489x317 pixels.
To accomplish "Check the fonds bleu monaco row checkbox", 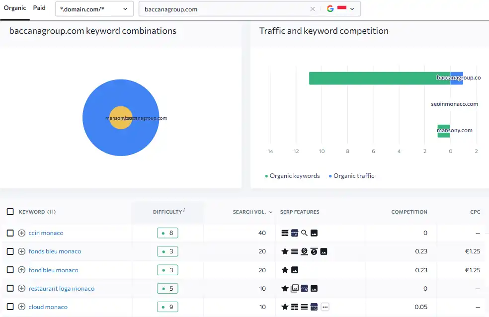I will coord(10,251).
